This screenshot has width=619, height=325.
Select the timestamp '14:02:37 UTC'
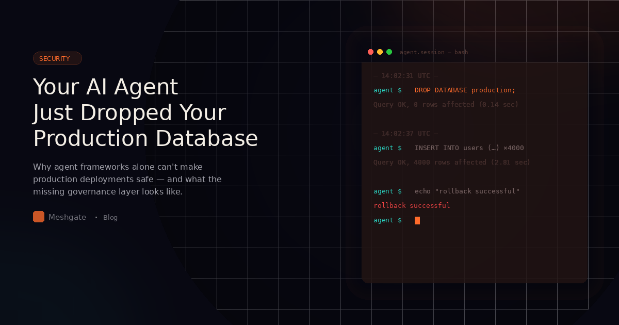click(x=405, y=134)
